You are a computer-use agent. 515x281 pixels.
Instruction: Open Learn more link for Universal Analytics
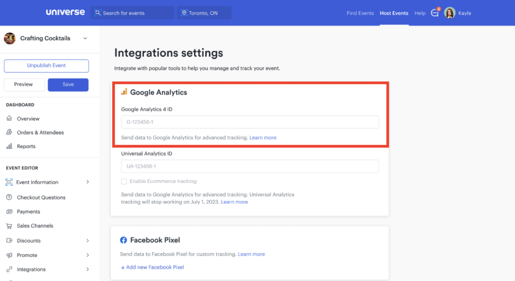[x=234, y=202]
